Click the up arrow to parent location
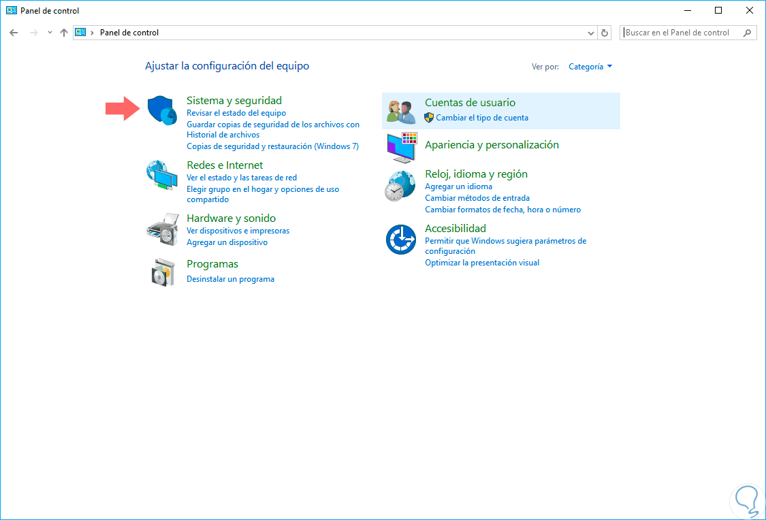This screenshot has height=520, width=766. (64, 33)
